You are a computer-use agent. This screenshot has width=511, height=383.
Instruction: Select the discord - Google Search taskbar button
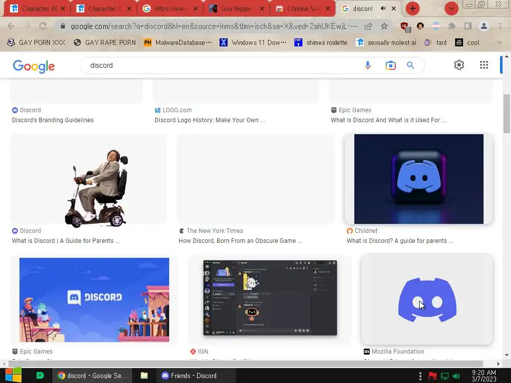pyautogui.click(x=92, y=376)
